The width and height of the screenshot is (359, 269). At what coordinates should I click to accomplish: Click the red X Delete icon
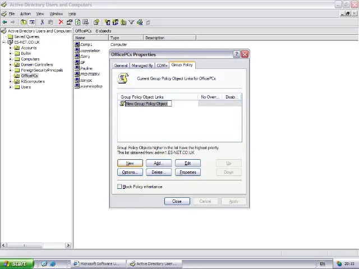(x=61, y=22)
